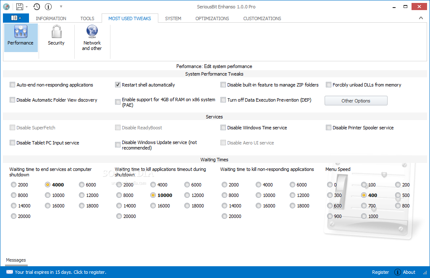Maximize the Enhanso window

405,7
